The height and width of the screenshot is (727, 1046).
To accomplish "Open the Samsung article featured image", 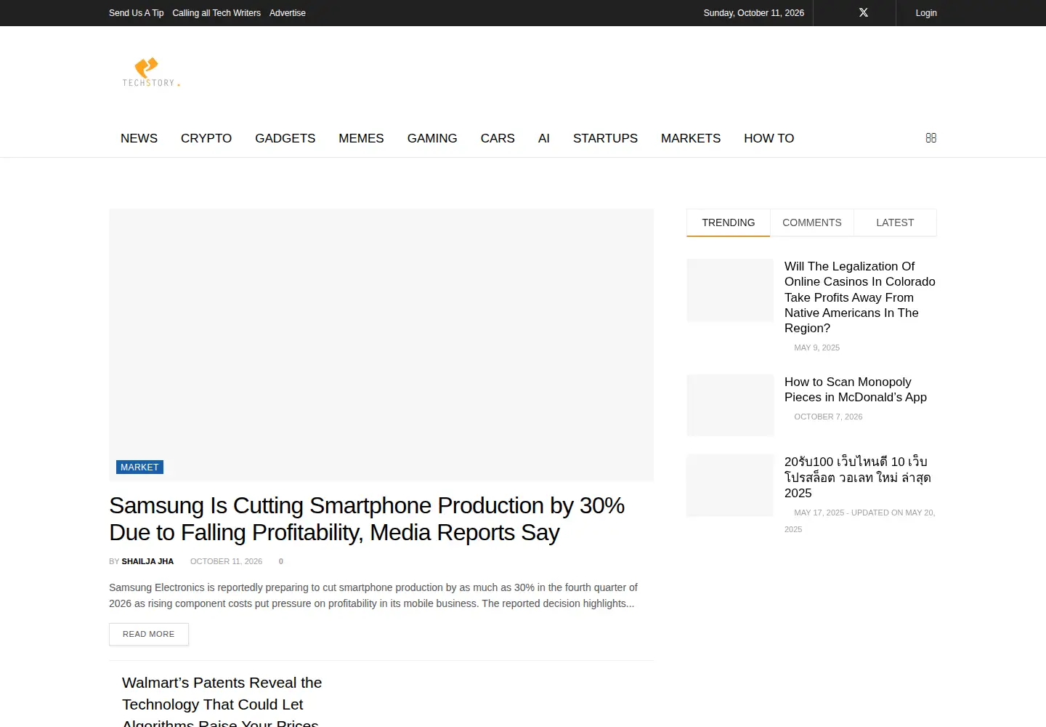I will (x=381, y=345).
